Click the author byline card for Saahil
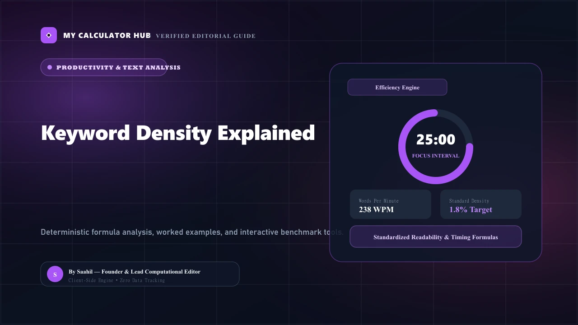 point(140,274)
